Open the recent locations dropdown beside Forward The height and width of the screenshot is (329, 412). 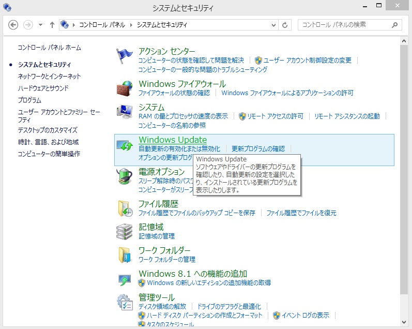point(40,25)
